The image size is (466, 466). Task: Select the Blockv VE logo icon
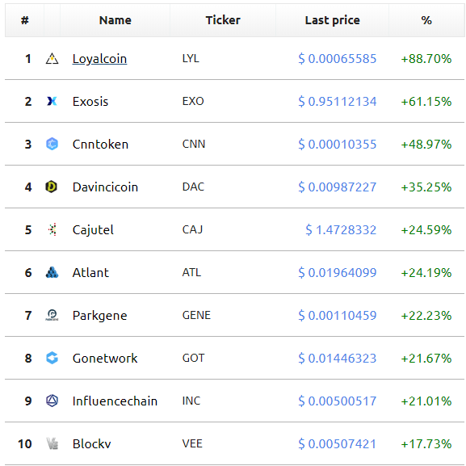coord(52,443)
